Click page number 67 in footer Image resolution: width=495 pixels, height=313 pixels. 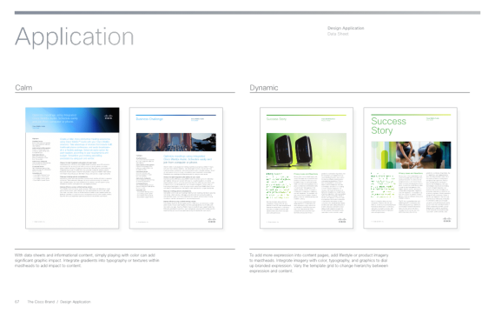[17, 302]
